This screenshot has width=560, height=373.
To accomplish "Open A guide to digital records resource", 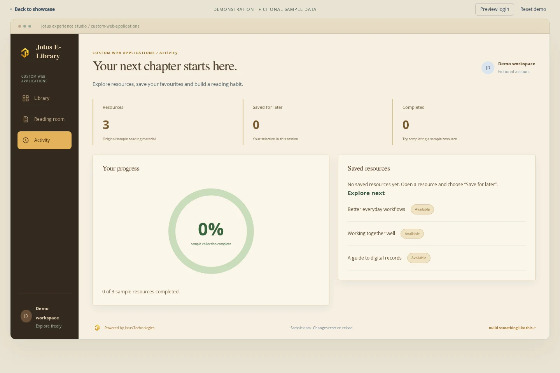I will tap(374, 258).
